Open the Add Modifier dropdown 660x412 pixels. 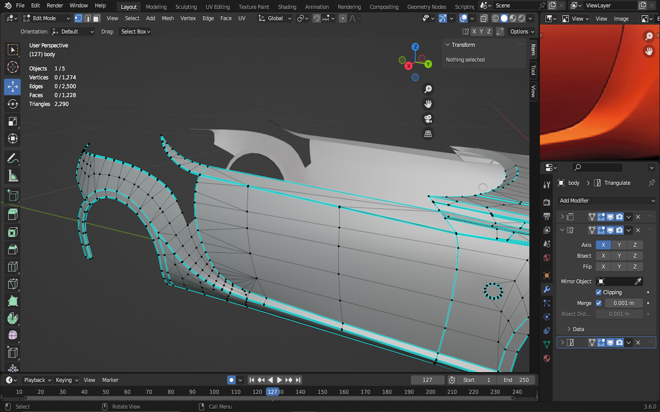coord(606,201)
